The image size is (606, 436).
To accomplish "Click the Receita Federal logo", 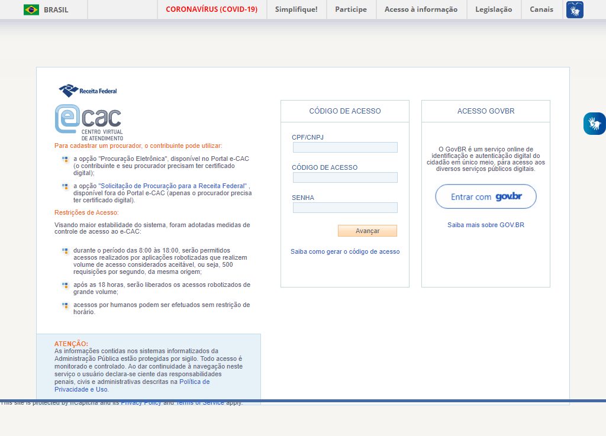I will pos(88,91).
